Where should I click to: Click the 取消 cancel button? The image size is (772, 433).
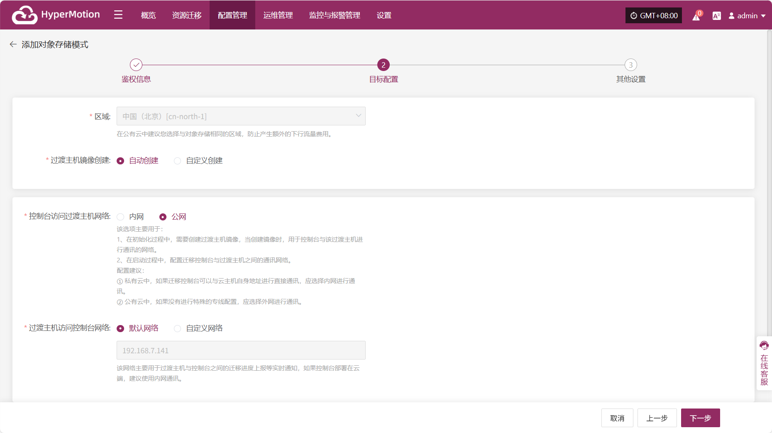click(617, 418)
